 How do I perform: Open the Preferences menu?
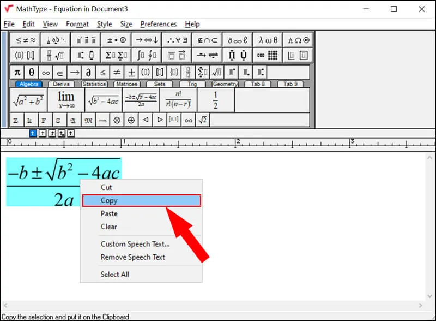(x=159, y=24)
